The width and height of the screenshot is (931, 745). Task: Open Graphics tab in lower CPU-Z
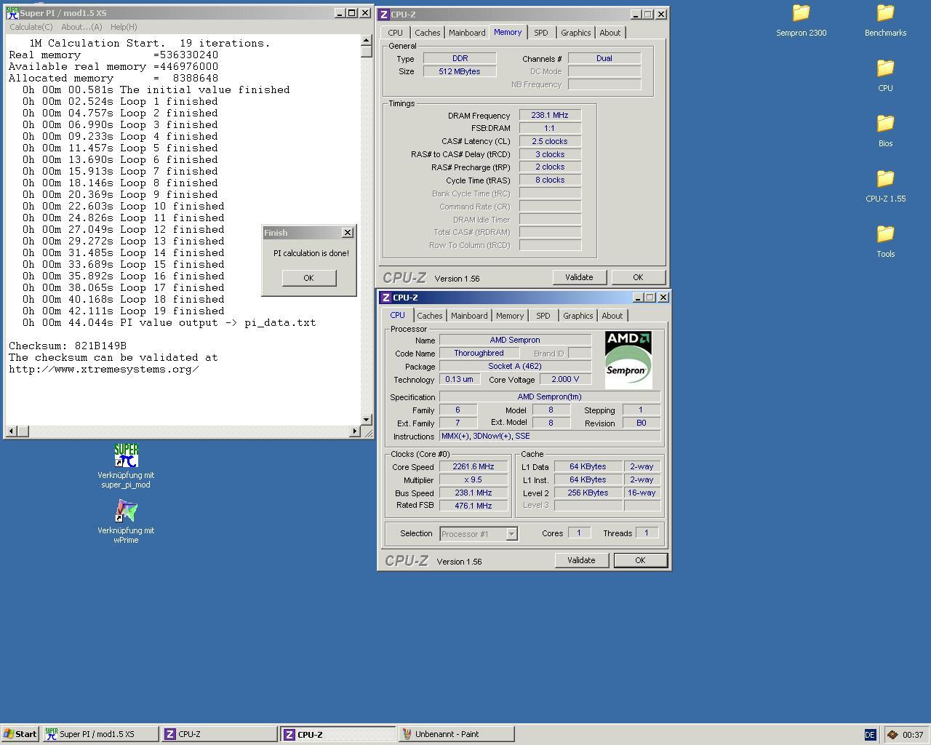pyautogui.click(x=578, y=316)
